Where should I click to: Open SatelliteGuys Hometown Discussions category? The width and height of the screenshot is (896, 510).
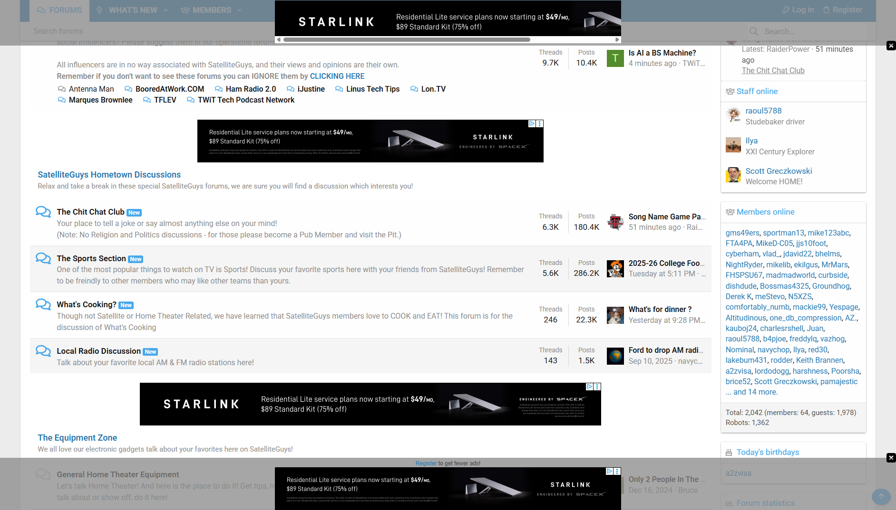[x=109, y=175]
